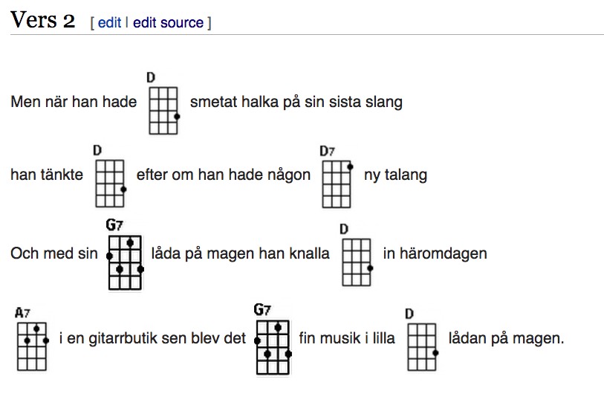The width and height of the screenshot is (604, 417).
Task: Click the edit link beside Vers 2
Action: click(x=109, y=23)
